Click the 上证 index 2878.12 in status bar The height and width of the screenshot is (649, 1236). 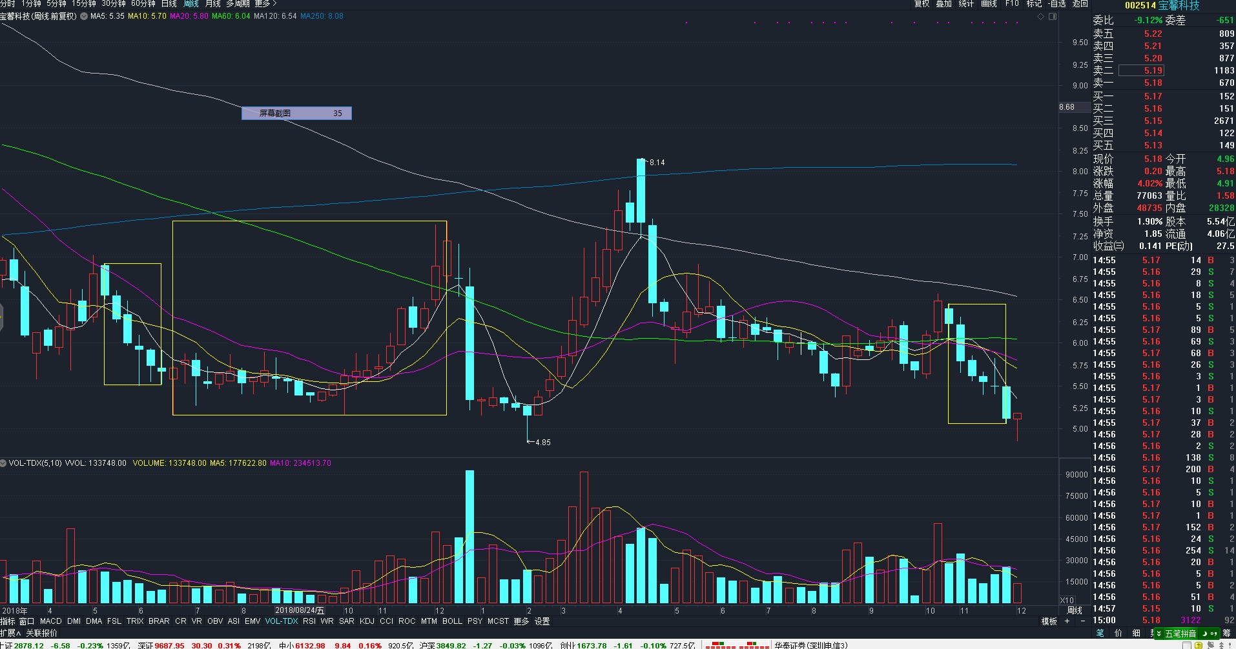pyautogui.click(x=22, y=645)
